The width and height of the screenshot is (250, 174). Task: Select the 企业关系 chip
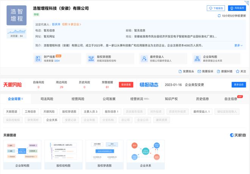point(52,120)
